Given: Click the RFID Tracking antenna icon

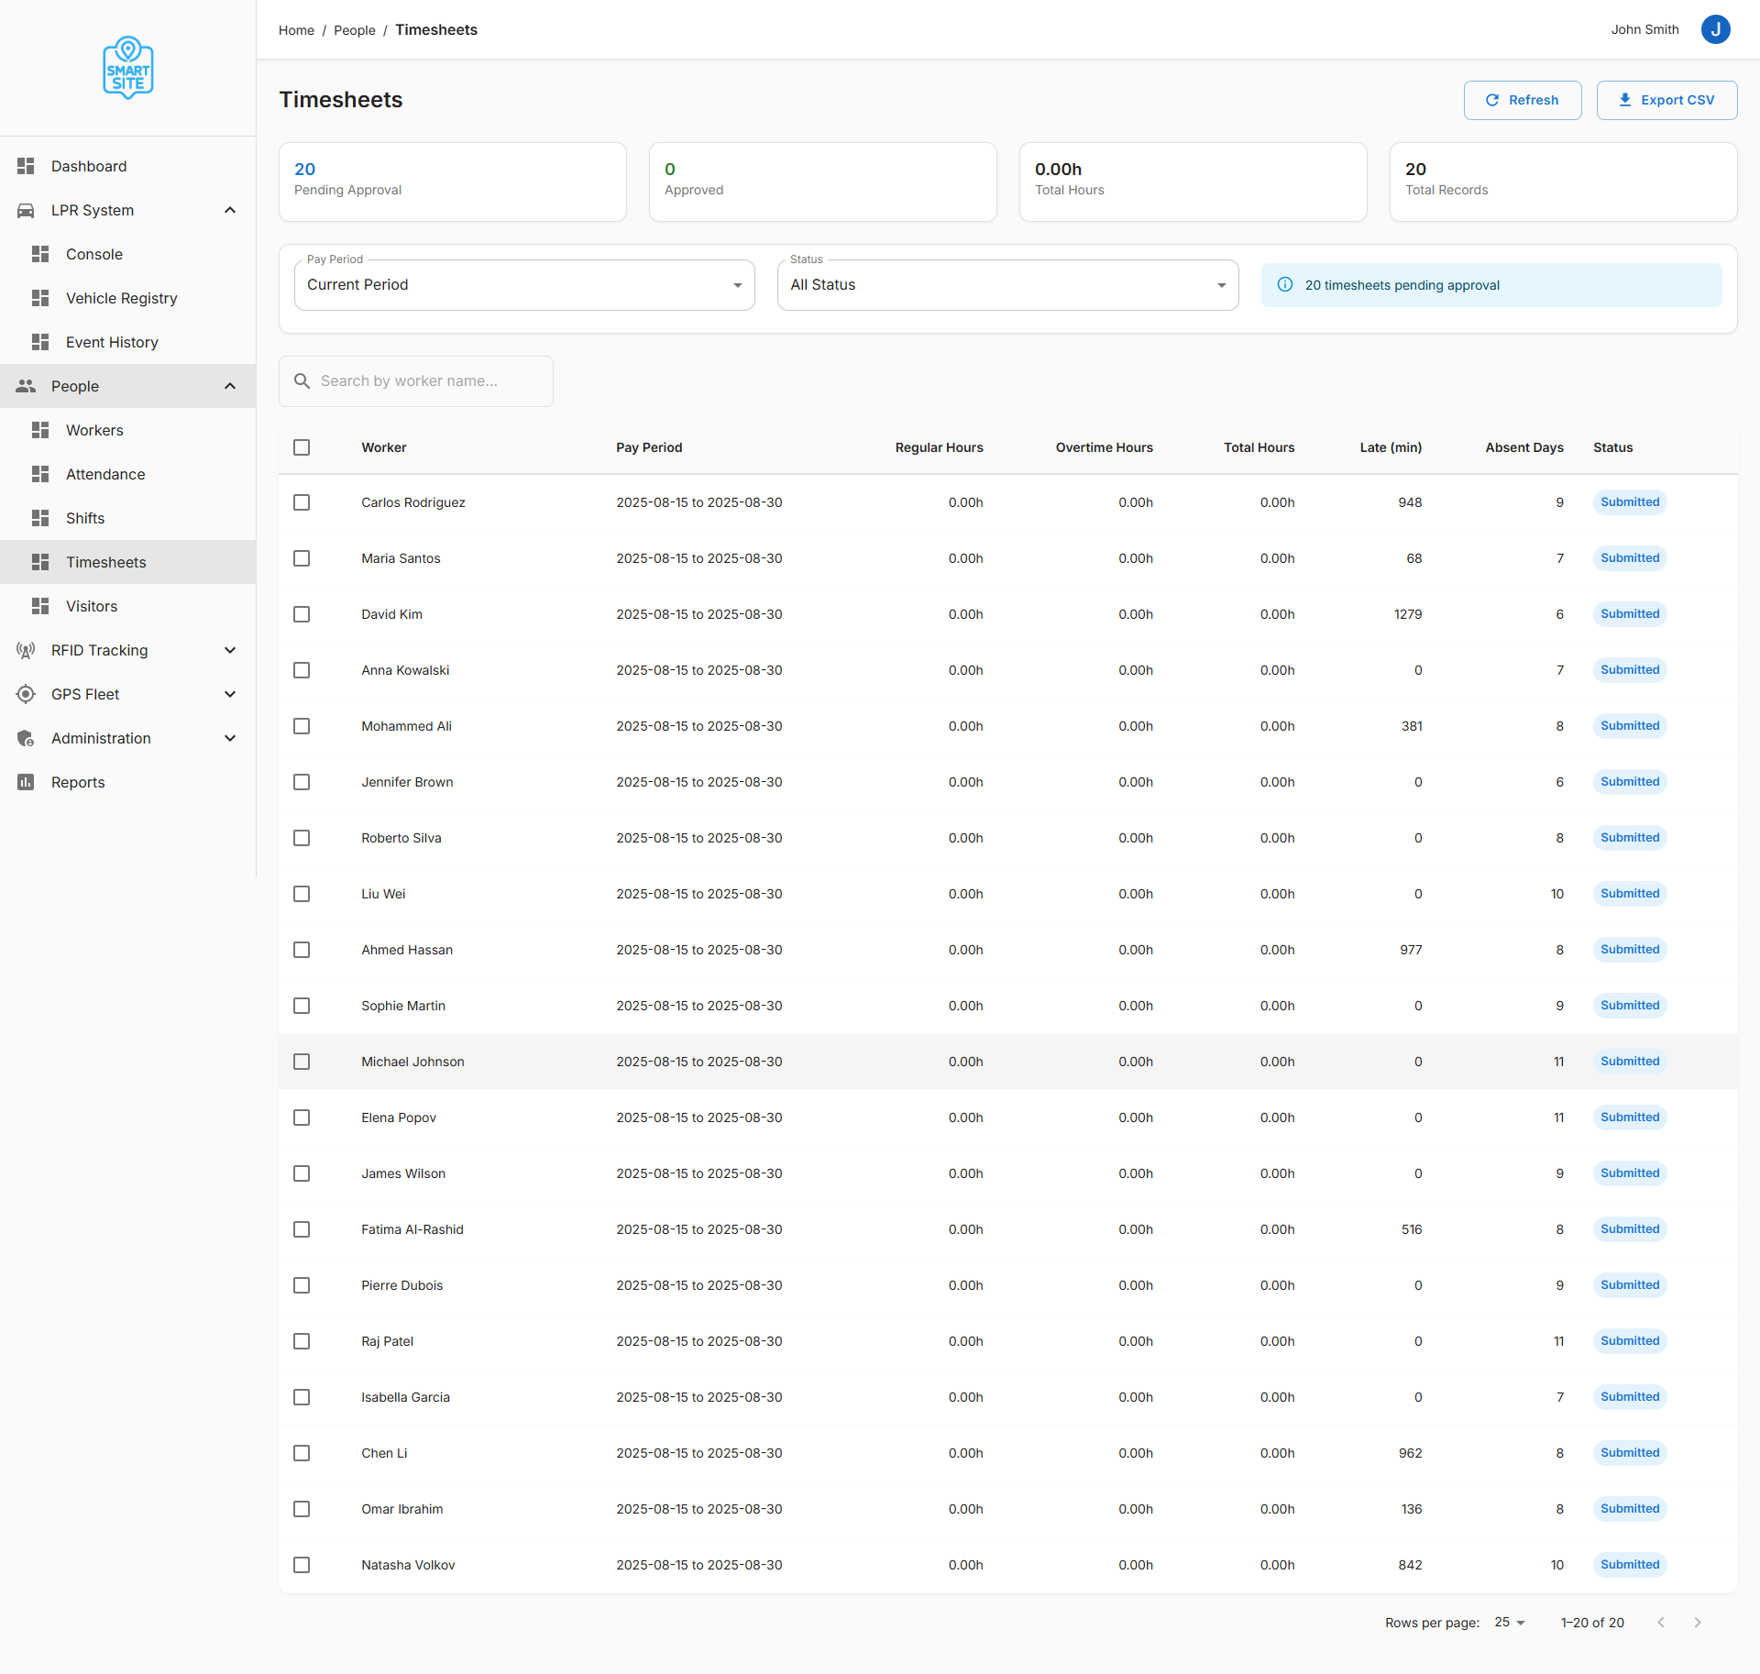Looking at the screenshot, I should [x=26, y=650].
